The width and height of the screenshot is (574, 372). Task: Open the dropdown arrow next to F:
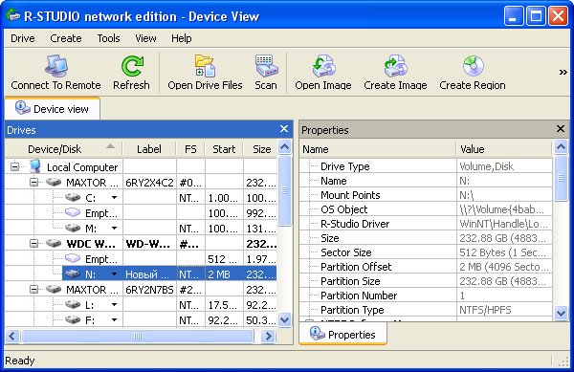click(x=114, y=320)
